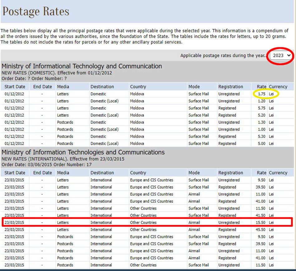Click 'Ministry of Information Technologies and Communications' heading
Screen dimensions: 296x271
point(83,152)
